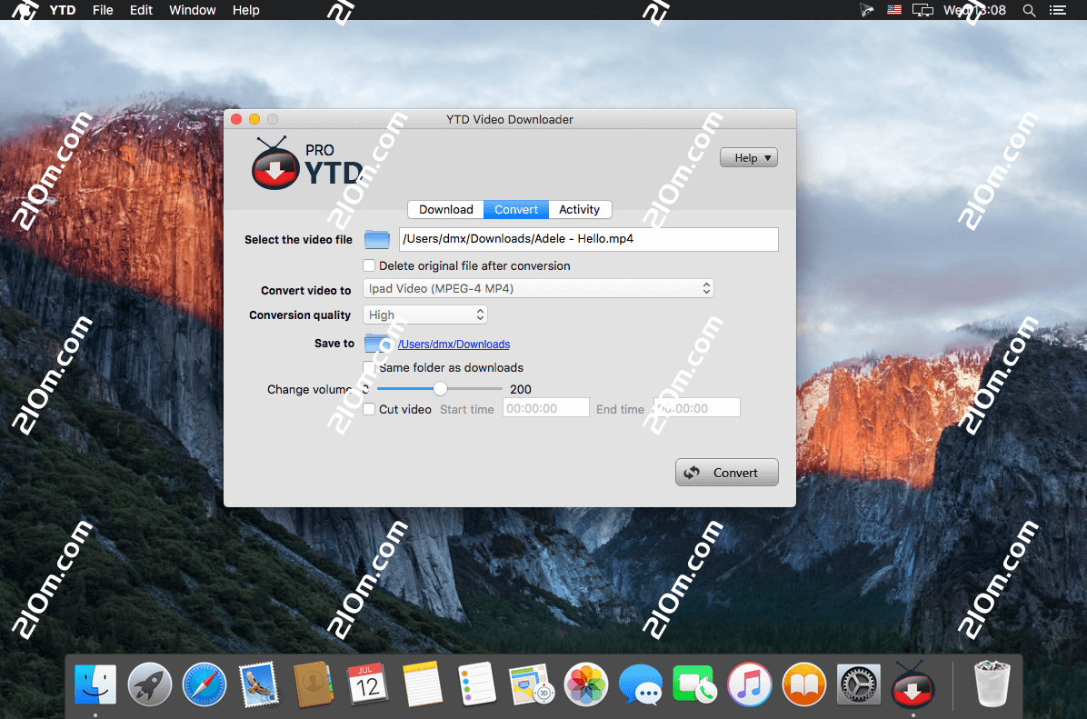Browse for video file folder icon
The image size is (1087, 719).
coord(377,239)
